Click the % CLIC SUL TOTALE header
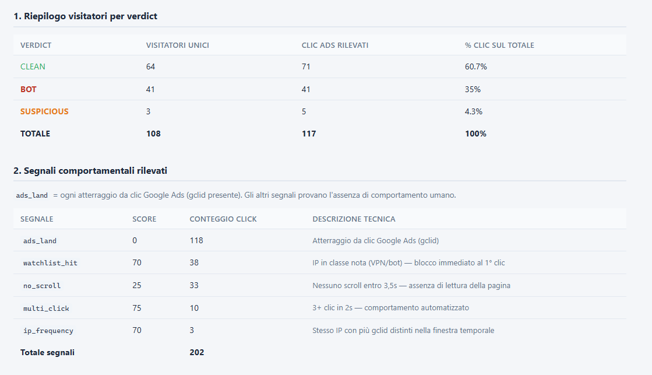Image resolution: width=652 pixels, height=375 pixels. click(x=499, y=45)
